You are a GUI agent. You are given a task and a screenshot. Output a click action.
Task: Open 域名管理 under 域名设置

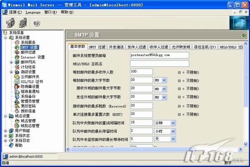coord(28,121)
